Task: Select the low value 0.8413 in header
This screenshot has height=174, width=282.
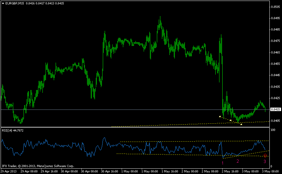Action: point(50,3)
